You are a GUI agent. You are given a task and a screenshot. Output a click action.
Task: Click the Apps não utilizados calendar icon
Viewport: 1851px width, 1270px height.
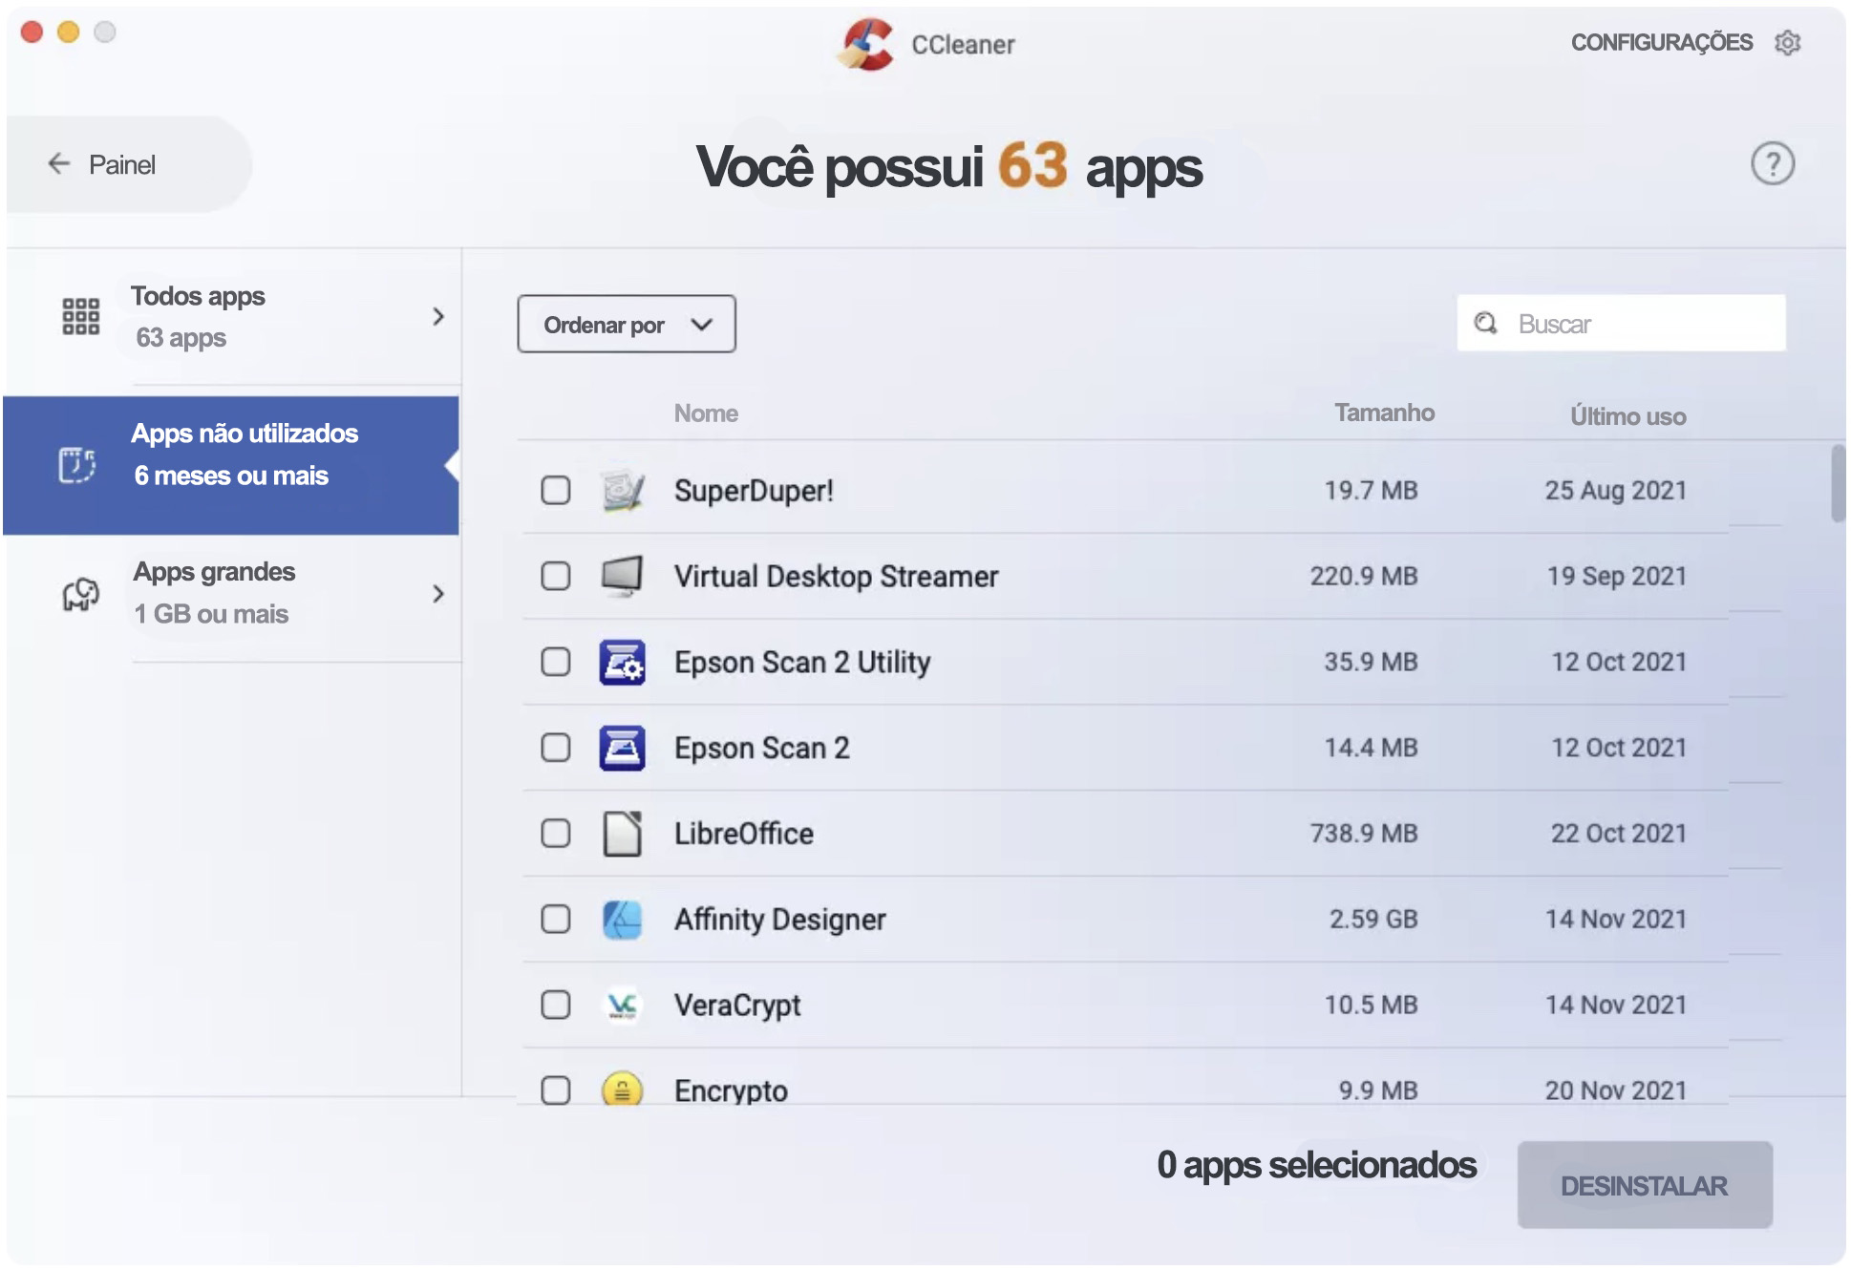click(x=77, y=465)
